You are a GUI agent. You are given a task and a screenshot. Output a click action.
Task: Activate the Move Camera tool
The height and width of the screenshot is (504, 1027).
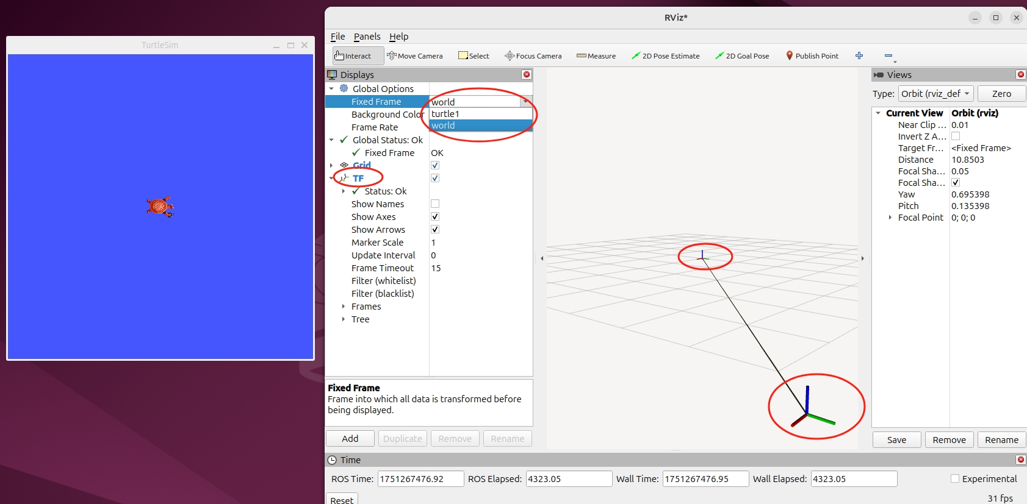pos(415,56)
